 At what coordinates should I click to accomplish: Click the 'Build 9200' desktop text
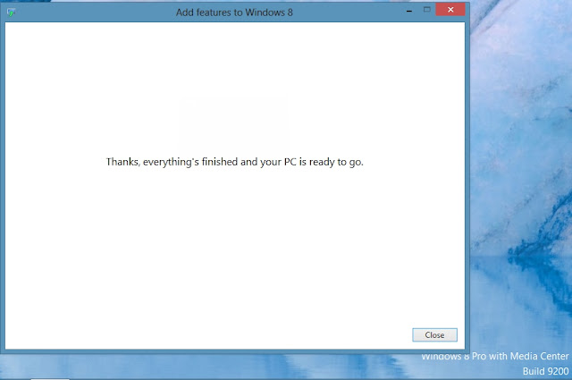tap(546, 371)
